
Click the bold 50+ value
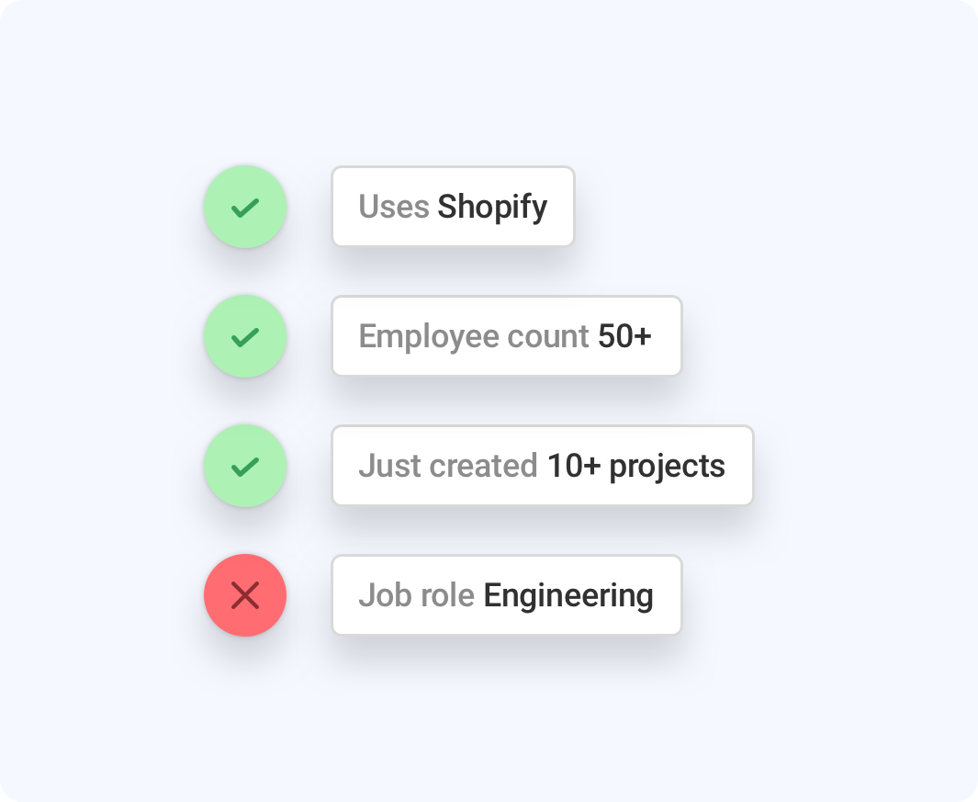tap(624, 336)
